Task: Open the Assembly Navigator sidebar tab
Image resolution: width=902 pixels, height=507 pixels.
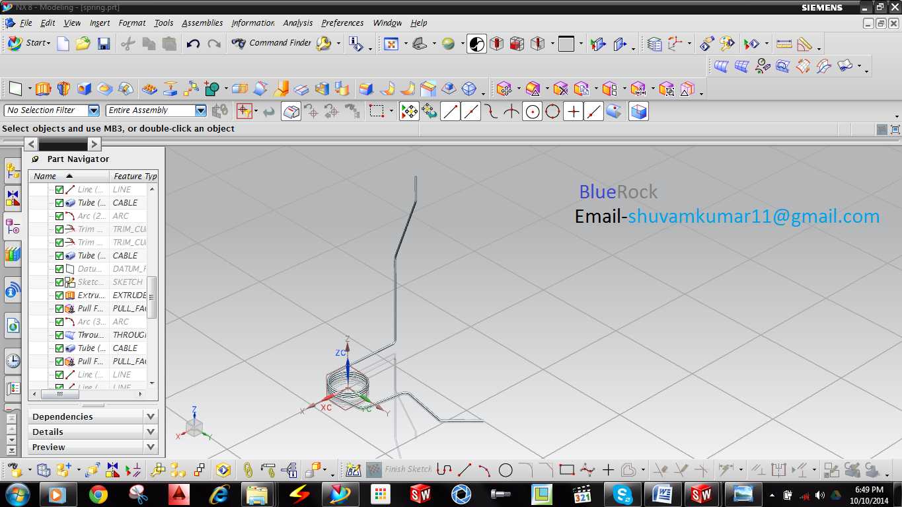Action: (13, 172)
